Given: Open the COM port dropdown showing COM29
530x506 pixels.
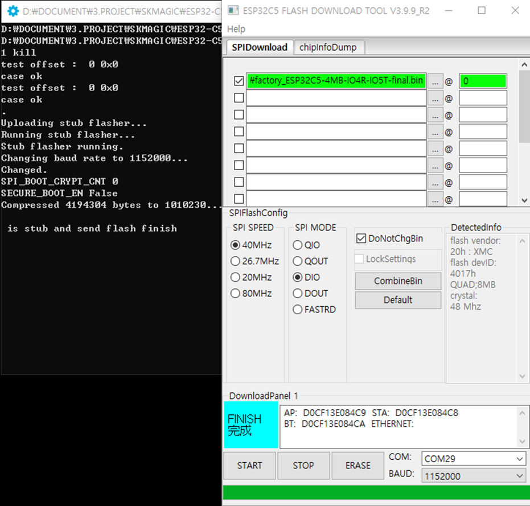Looking at the screenshot, I should [x=474, y=459].
